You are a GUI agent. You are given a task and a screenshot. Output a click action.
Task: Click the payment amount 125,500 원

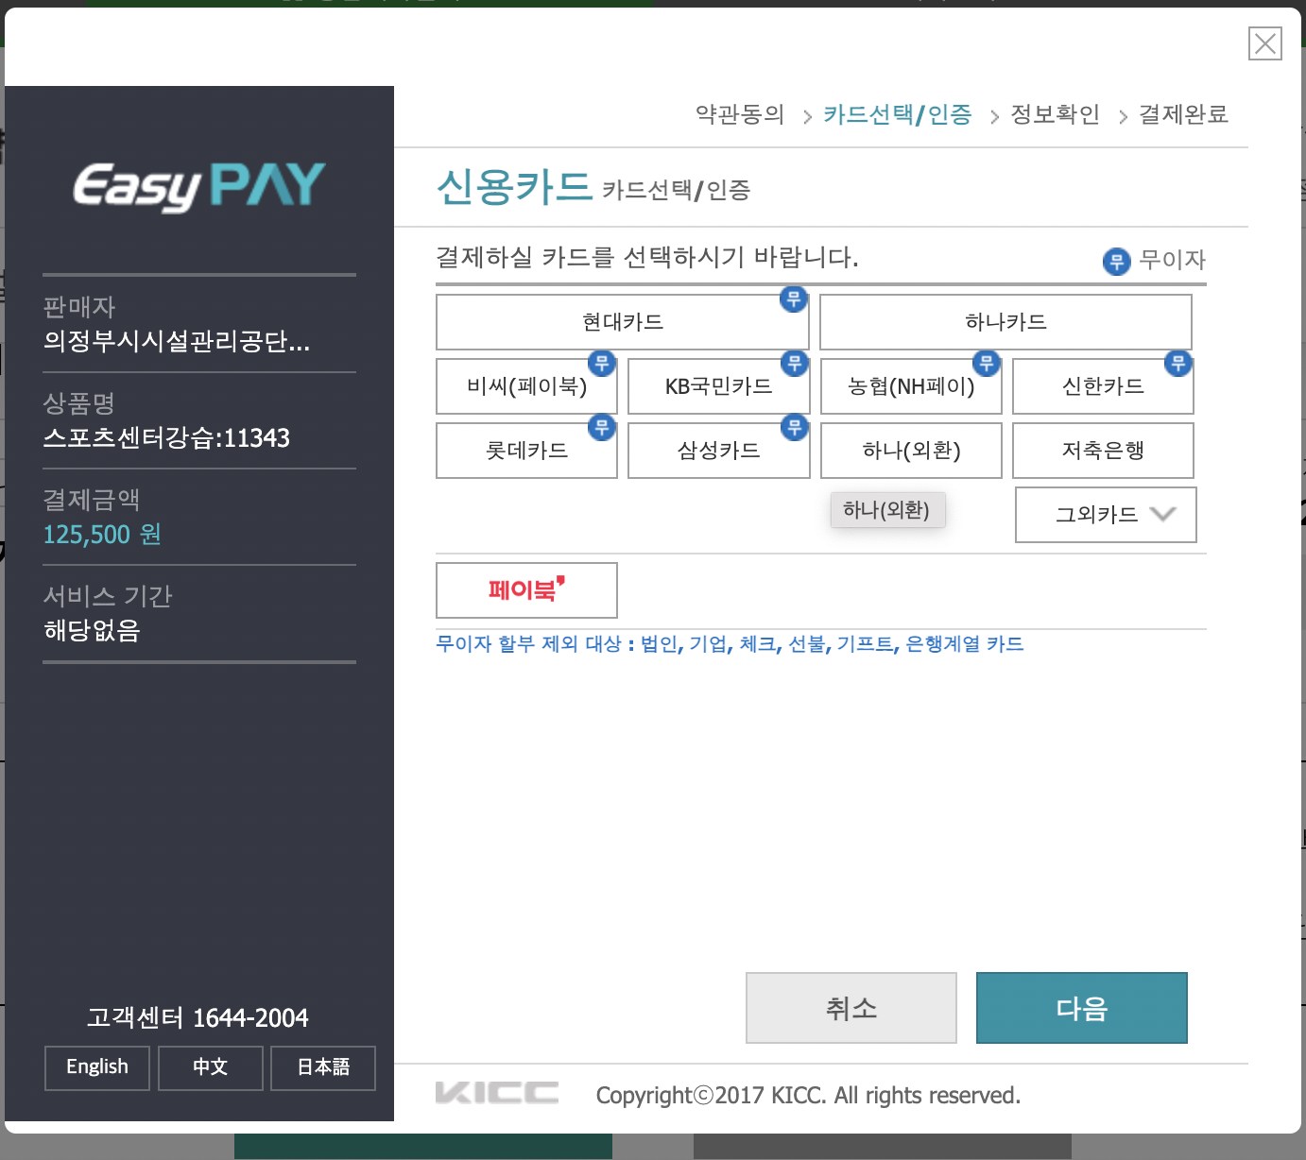102,535
